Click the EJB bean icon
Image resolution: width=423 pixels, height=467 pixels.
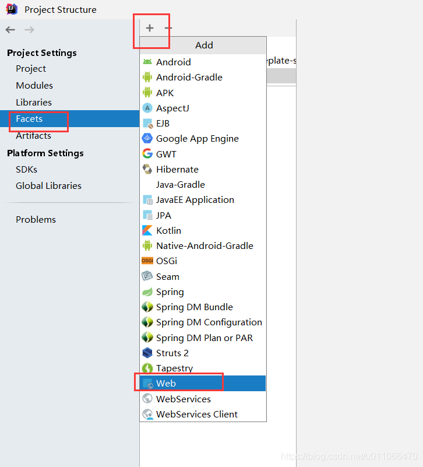tap(147, 123)
